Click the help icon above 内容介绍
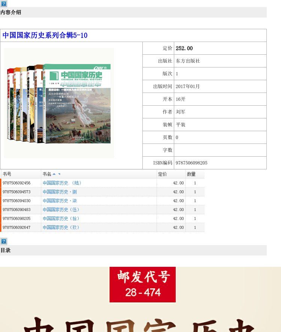Image resolution: width=281 pixels, height=332 pixels. 4,4
